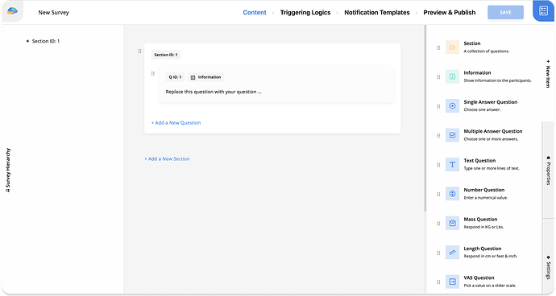
Task: Click the Section ID: 1 badge in card
Action: pos(166,55)
